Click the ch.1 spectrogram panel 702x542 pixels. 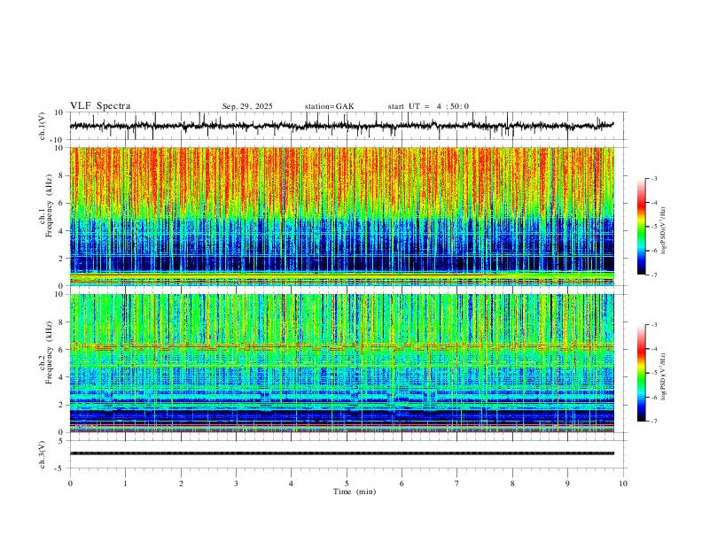click(341, 216)
